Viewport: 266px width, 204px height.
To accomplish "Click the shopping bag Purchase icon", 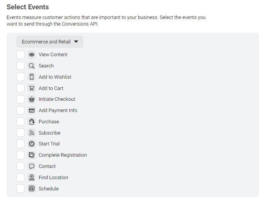I will pyautogui.click(x=31, y=122).
